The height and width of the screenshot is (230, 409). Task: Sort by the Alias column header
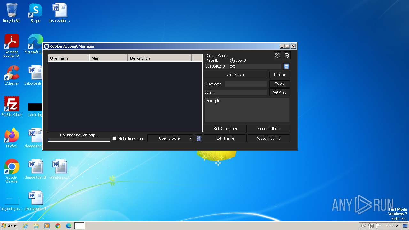click(109, 58)
